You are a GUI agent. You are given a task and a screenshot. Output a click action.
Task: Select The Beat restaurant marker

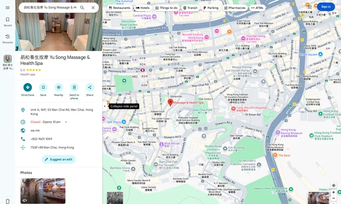click(x=275, y=155)
